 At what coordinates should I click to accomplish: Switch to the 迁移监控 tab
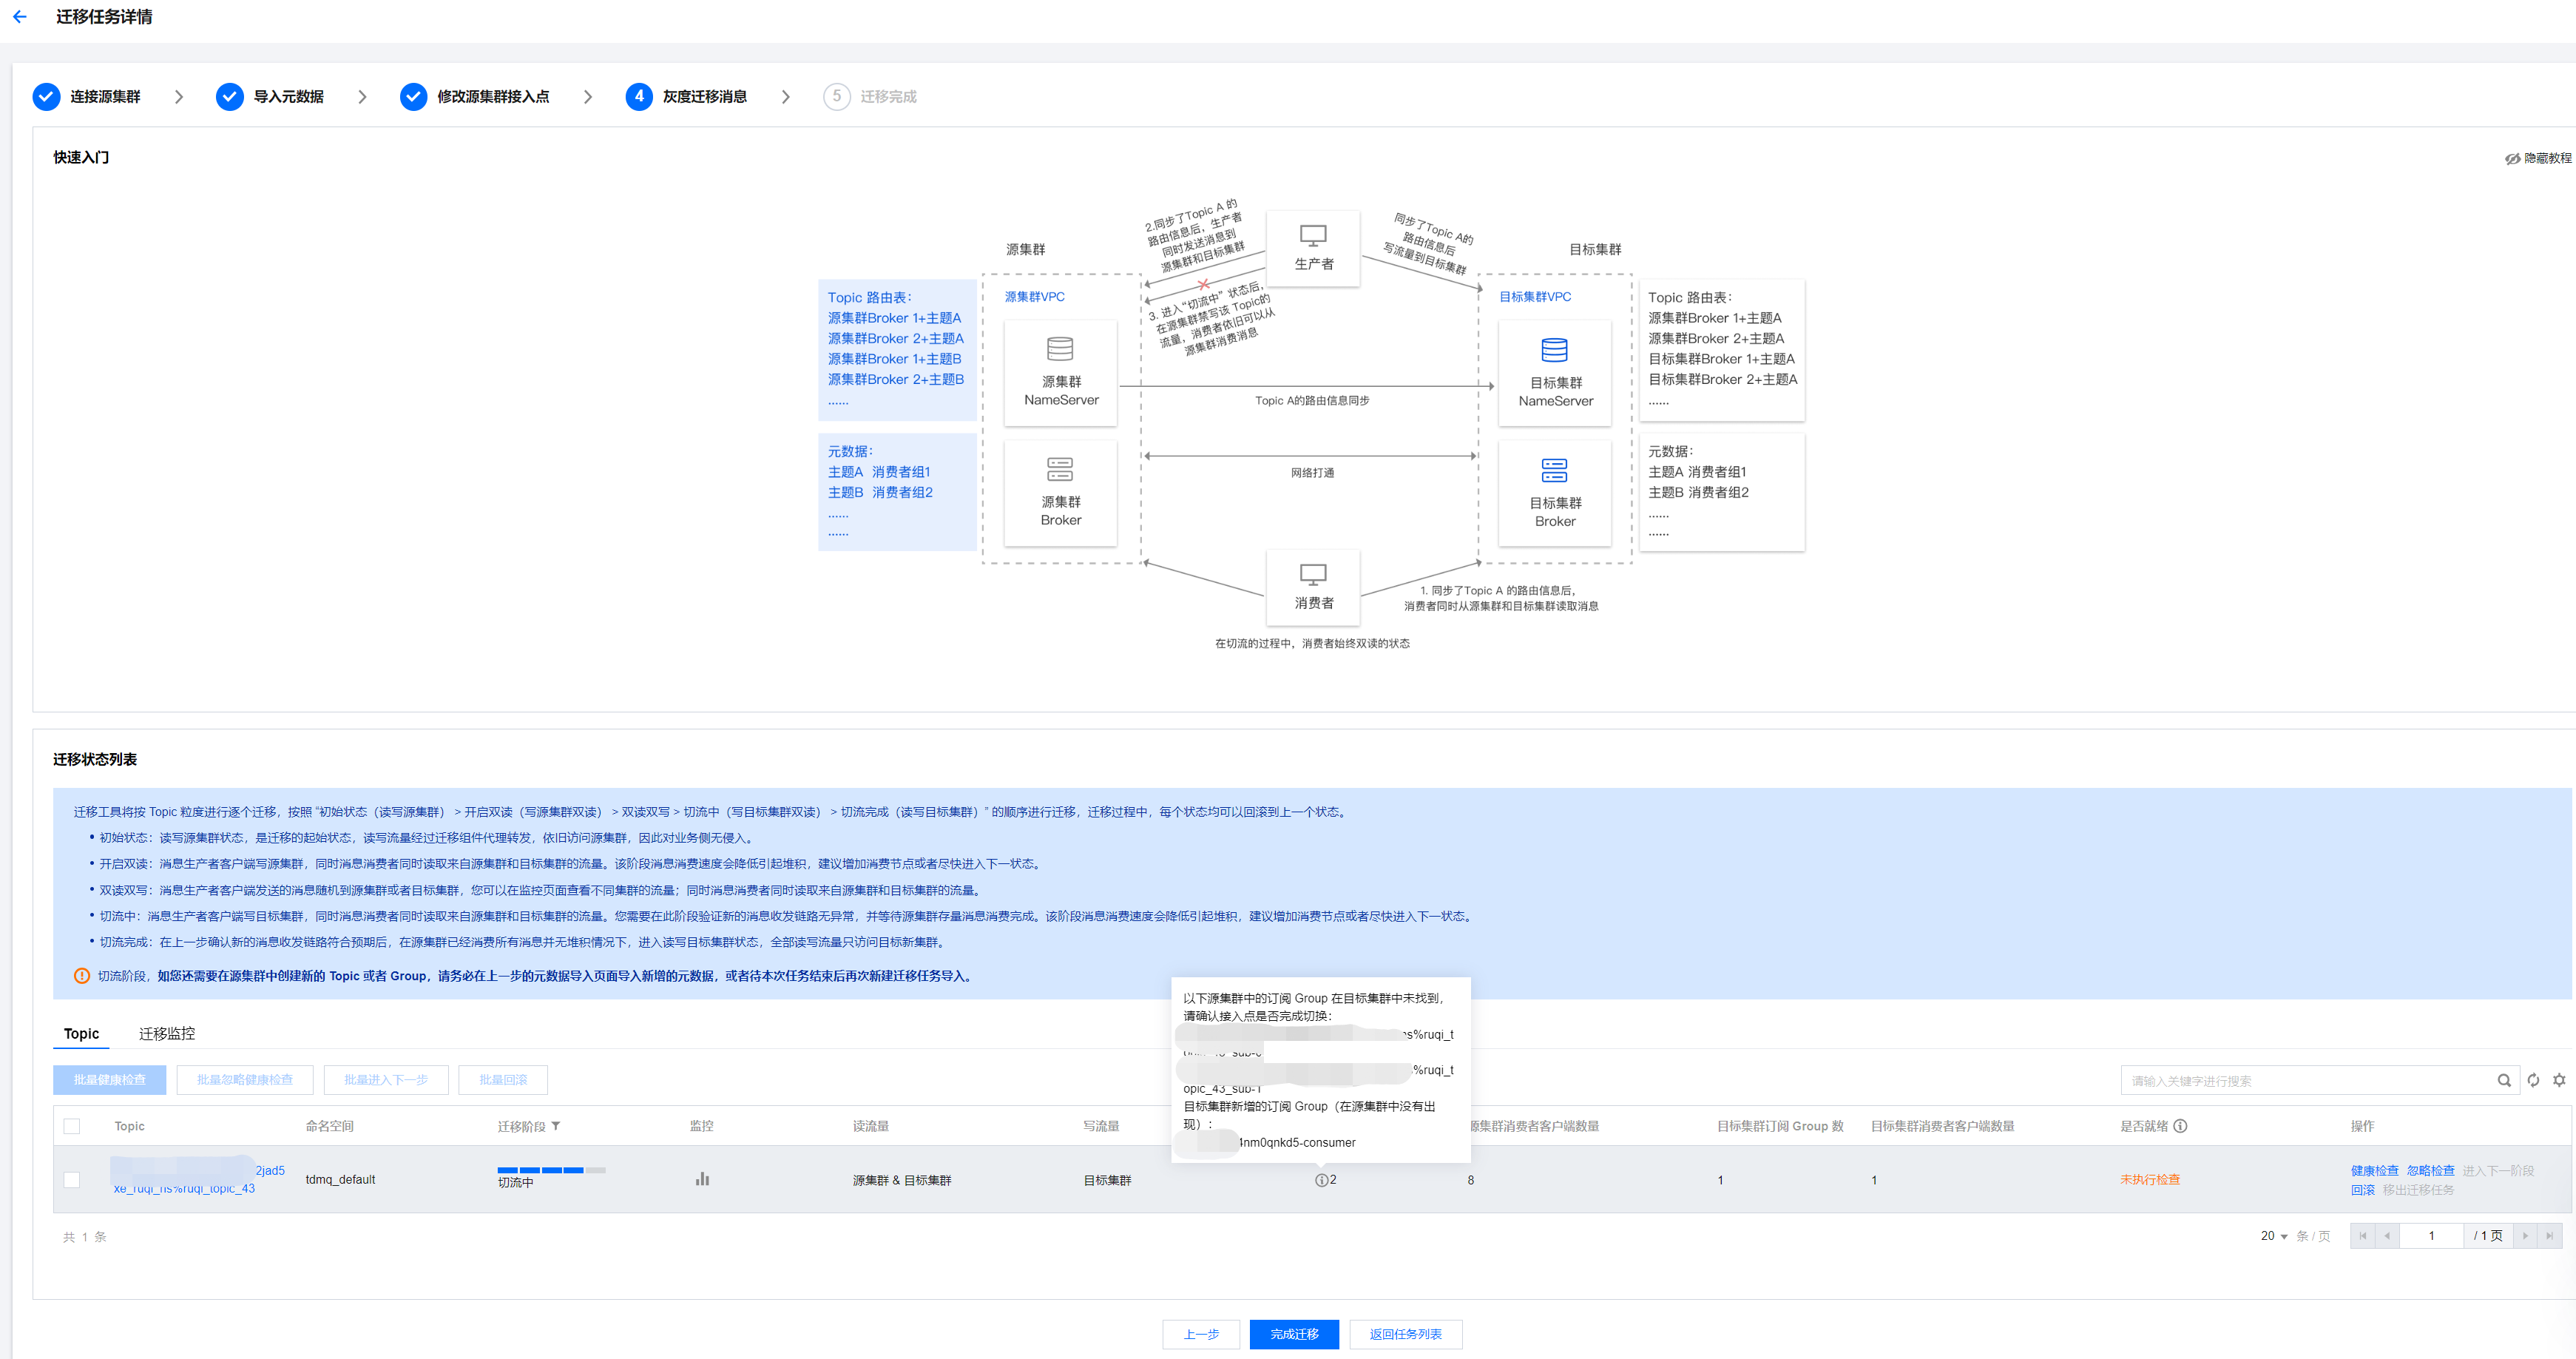click(x=166, y=1033)
